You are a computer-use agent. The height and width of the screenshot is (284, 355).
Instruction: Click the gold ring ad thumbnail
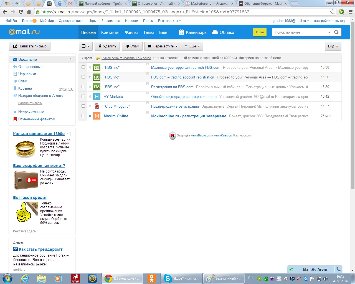[x=26, y=149]
